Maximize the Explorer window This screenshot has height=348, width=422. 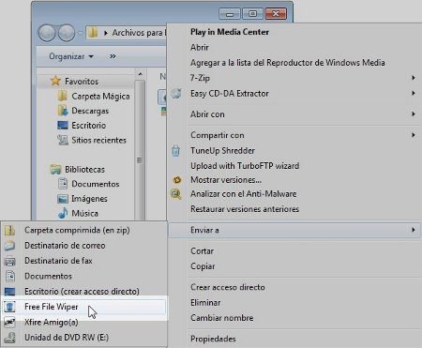click(x=252, y=14)
